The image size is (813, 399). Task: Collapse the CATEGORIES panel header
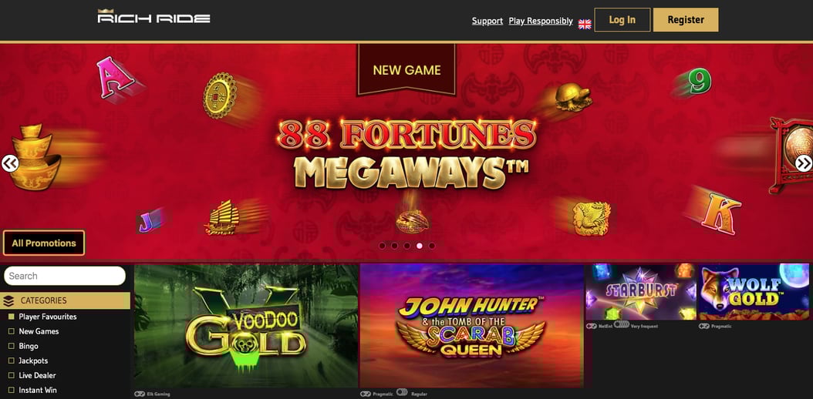pos(66,300)
